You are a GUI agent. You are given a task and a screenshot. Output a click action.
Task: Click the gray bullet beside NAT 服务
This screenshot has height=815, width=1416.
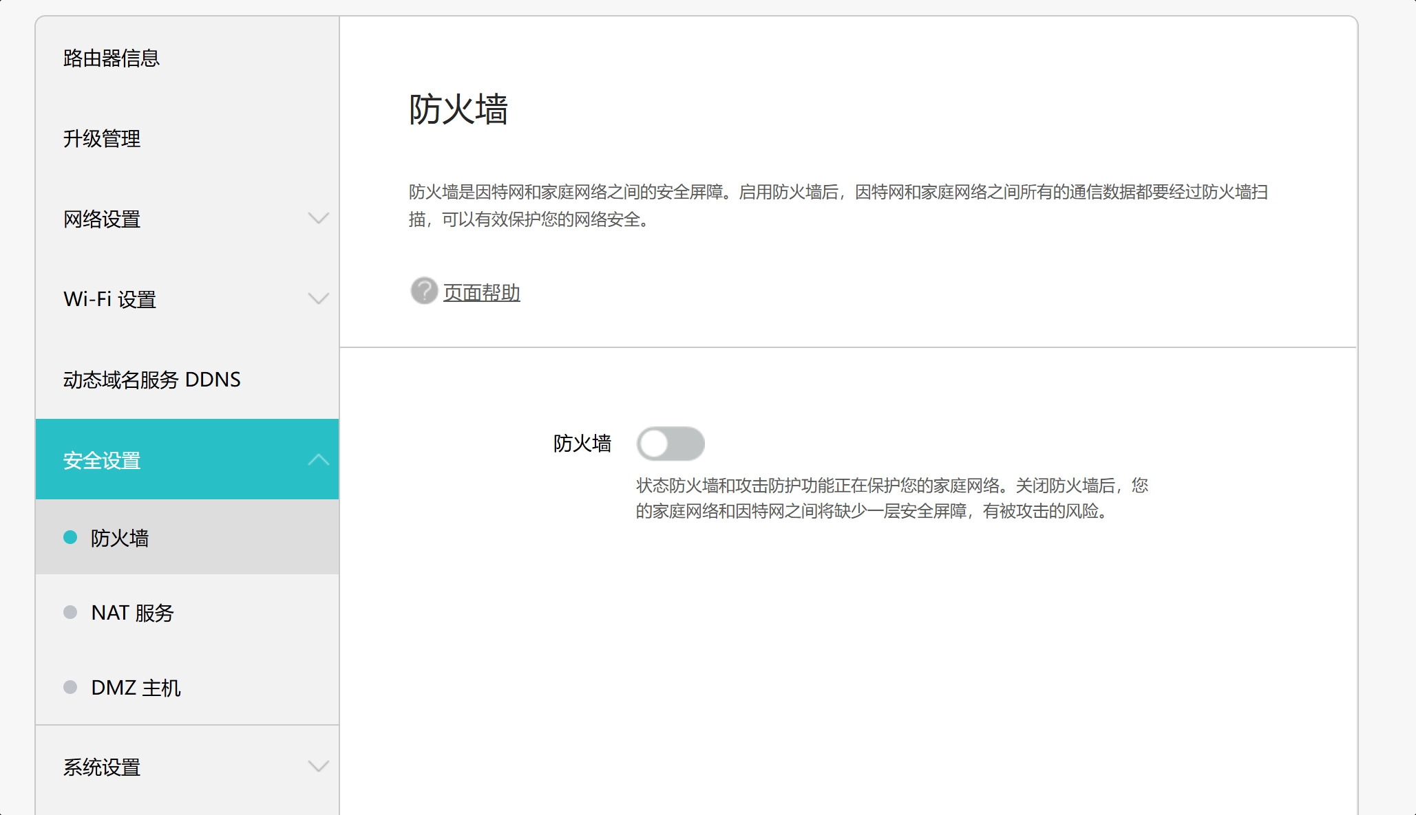[70, 612]
